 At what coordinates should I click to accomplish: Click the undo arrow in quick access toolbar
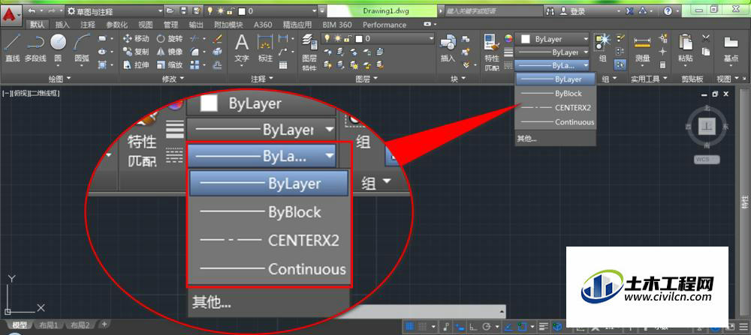32,10
